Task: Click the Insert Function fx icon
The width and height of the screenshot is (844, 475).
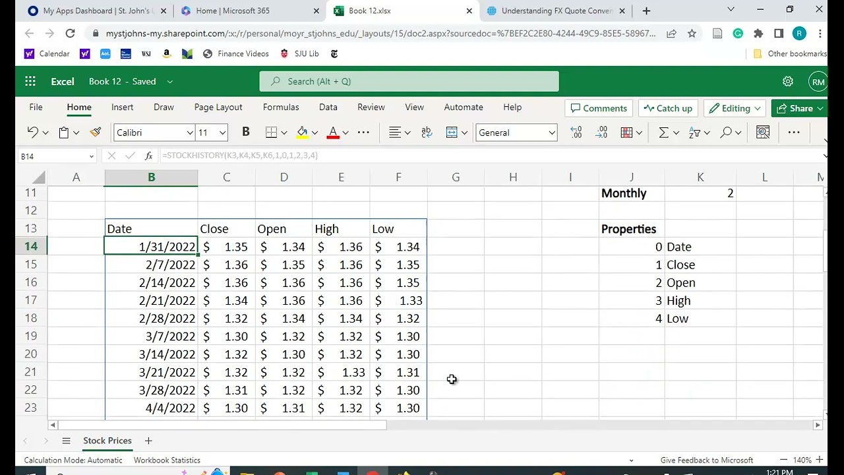Action: [149, 156]
